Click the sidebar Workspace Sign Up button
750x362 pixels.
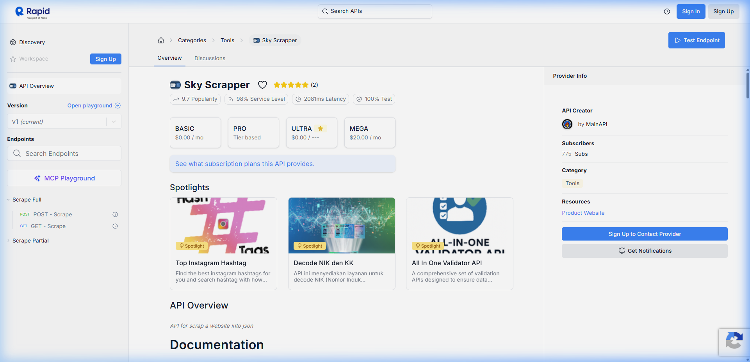pyautogui.click(x=105, y=59)
